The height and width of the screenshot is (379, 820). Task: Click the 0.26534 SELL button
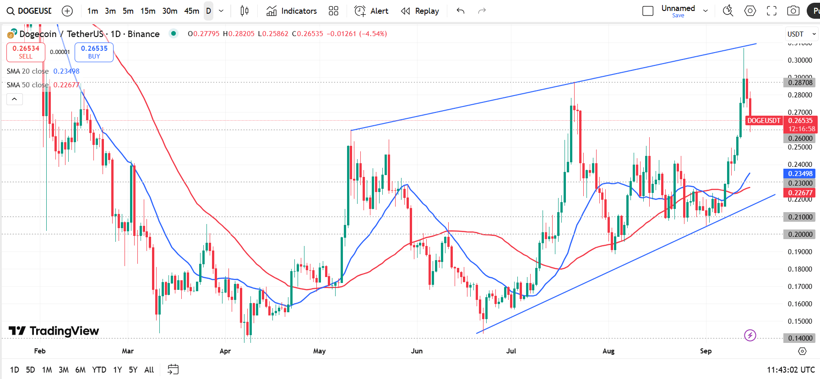pyautogui.click(x=26, y=52)
